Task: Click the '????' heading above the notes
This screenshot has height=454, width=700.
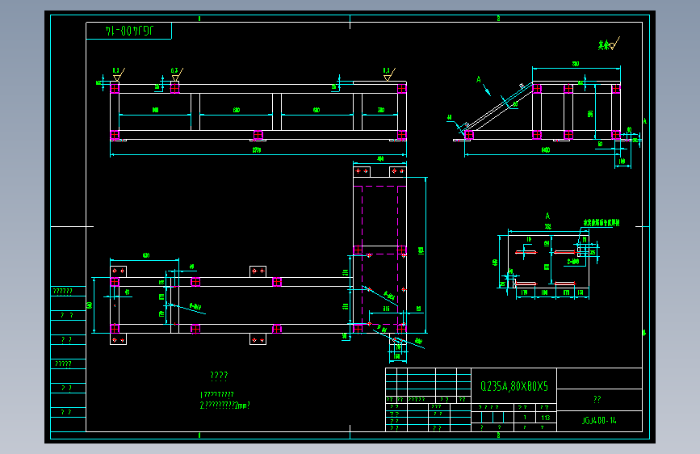Action: coord(219,376)
